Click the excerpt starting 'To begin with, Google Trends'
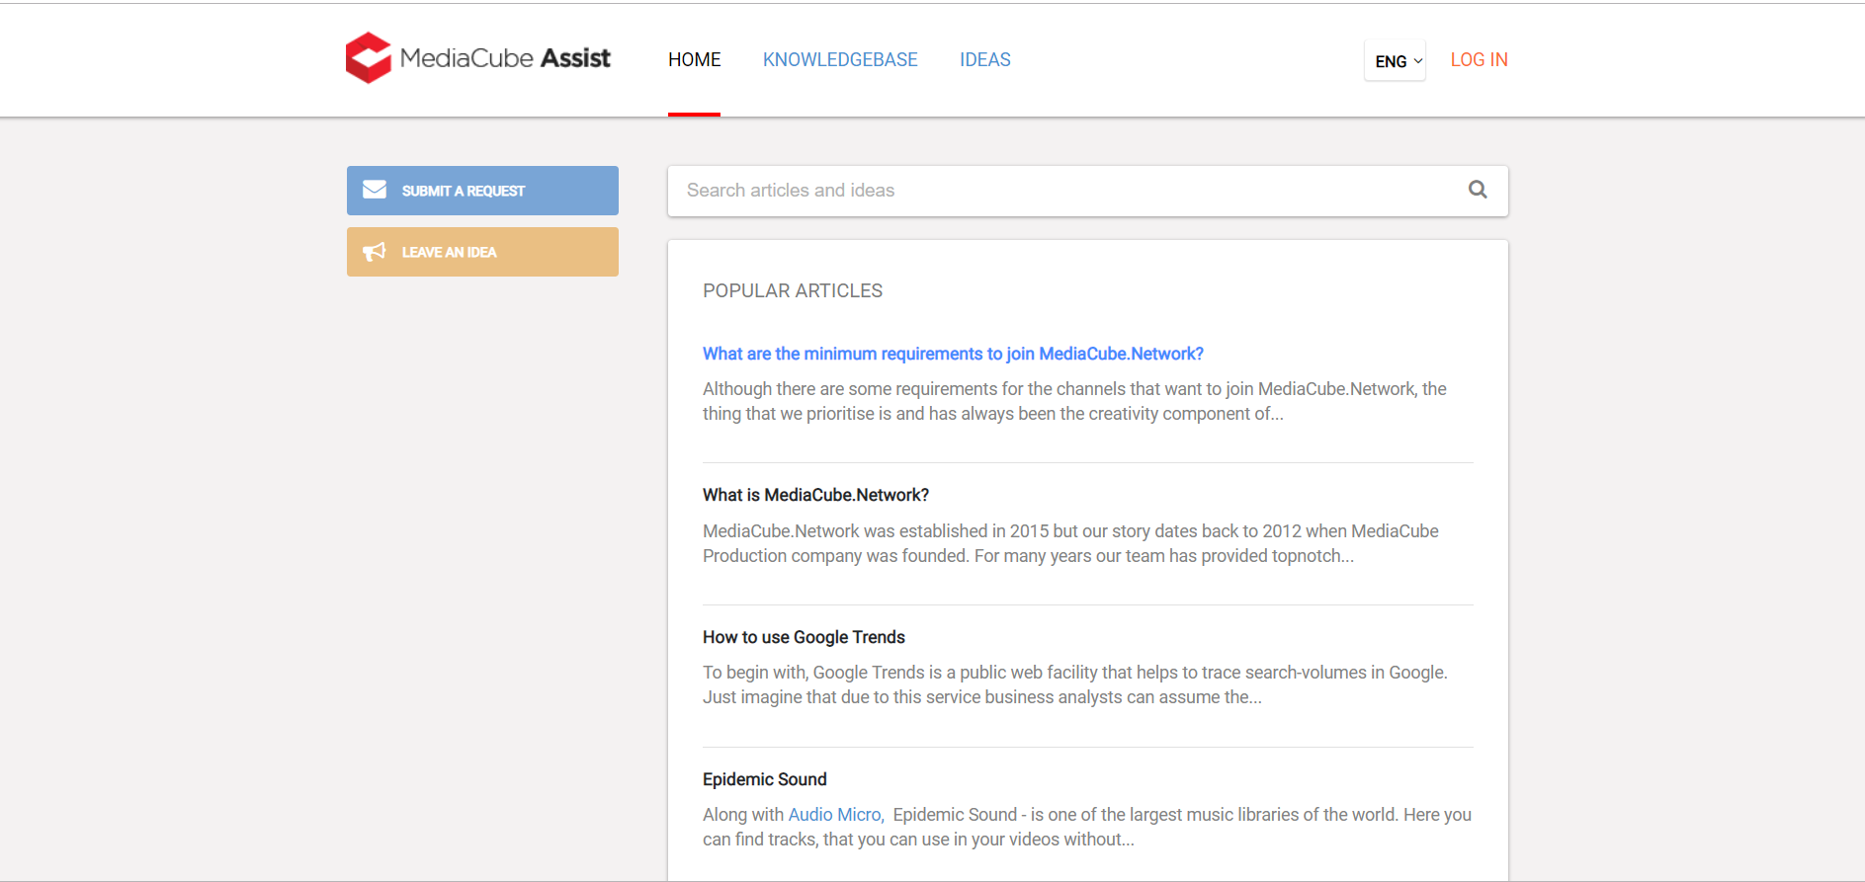Screen dimensions: 1865x882 1075,684
